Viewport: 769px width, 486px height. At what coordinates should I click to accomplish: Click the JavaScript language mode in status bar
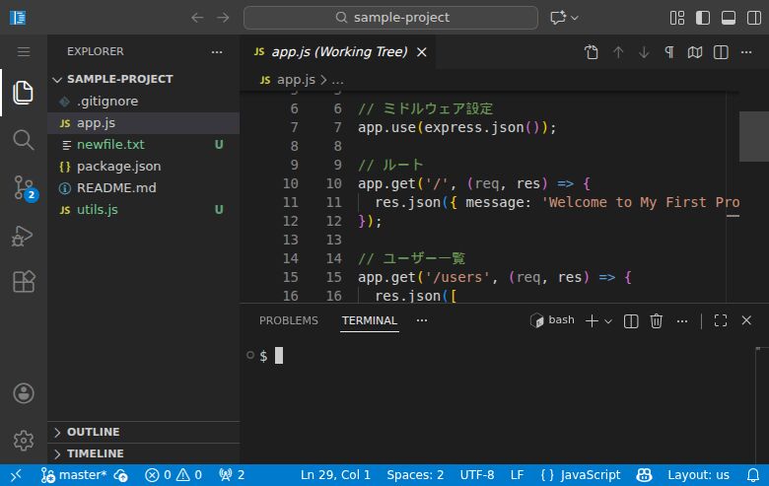coord(581,474)
